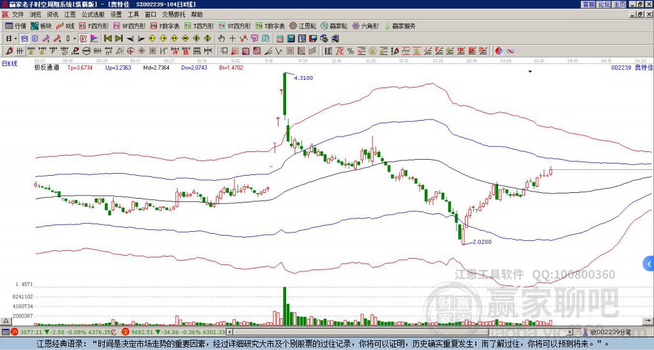Click the 客服 button in title bar
654x350 pixels.
[588, 4]
